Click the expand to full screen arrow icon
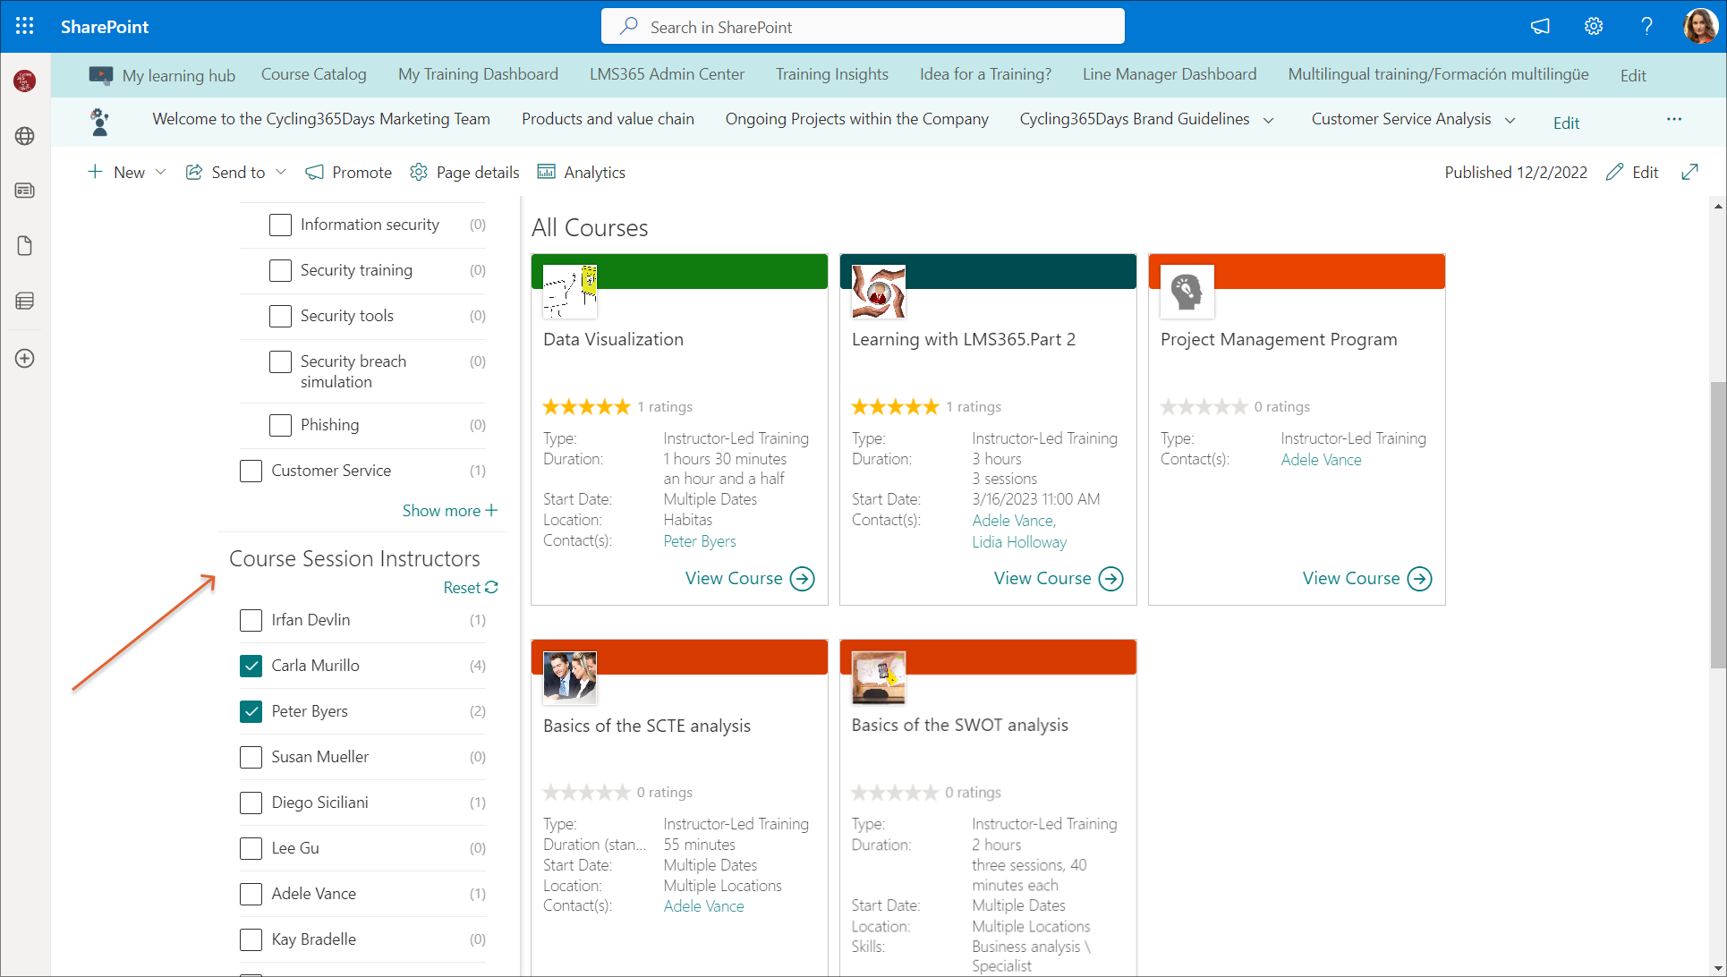Screen dimensions: 1727x977 1689,172
